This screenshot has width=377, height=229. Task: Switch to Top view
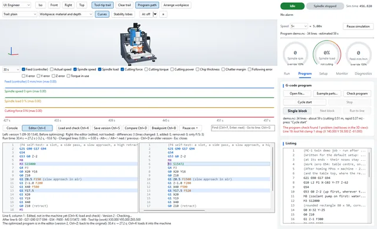(82, 5)
